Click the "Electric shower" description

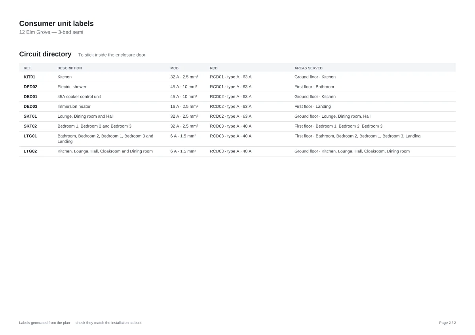(x=72, y=87)
